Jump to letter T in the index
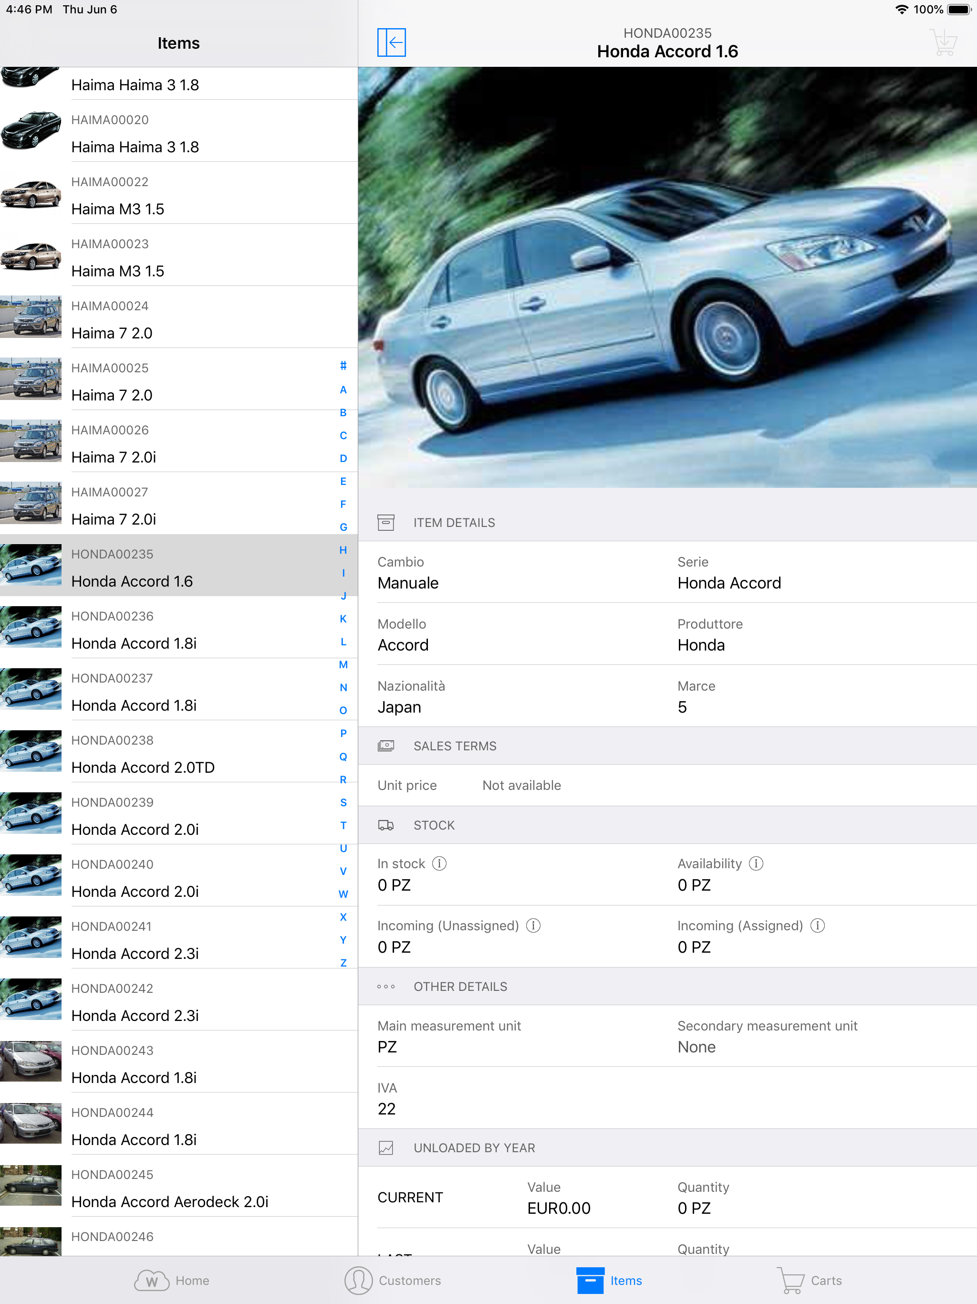Screen dimensions: 977x1304 pos(343,825)
